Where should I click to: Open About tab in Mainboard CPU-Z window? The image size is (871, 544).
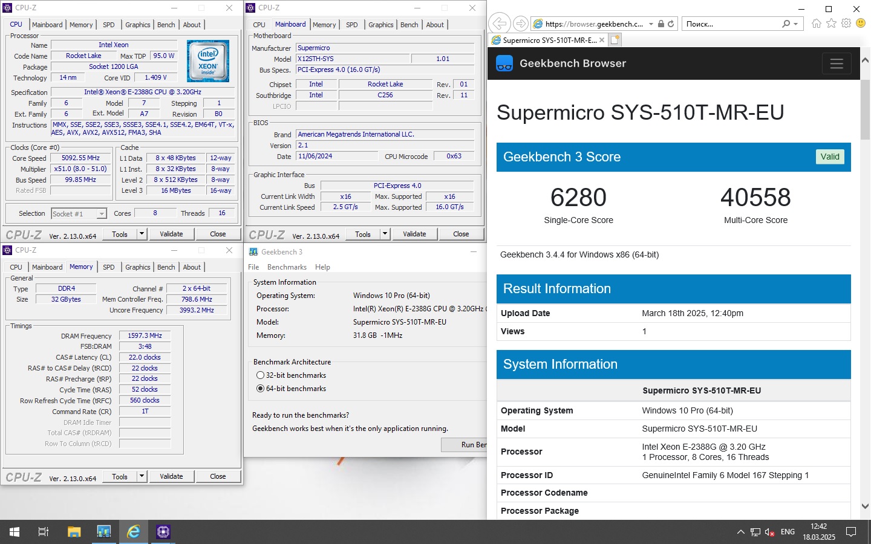[435, 25]
